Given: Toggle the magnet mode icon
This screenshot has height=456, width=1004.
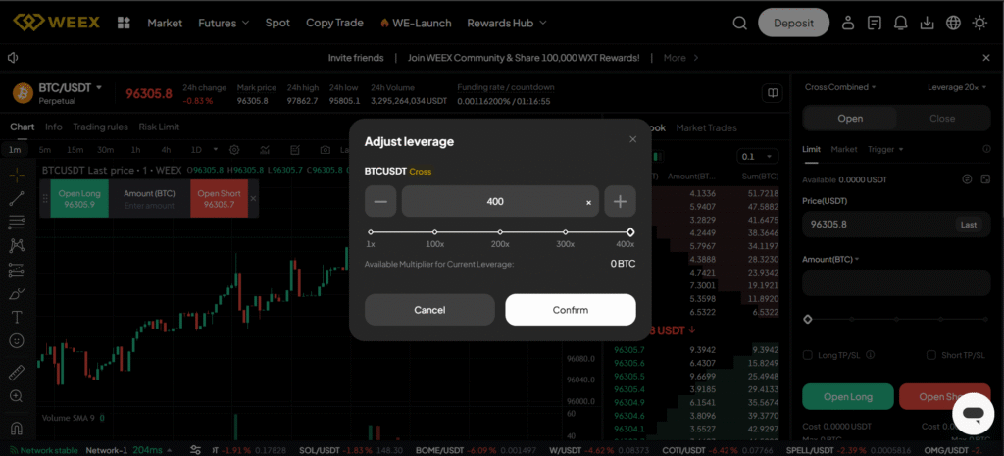Looking at the screenshot, I should click(17, 428).
